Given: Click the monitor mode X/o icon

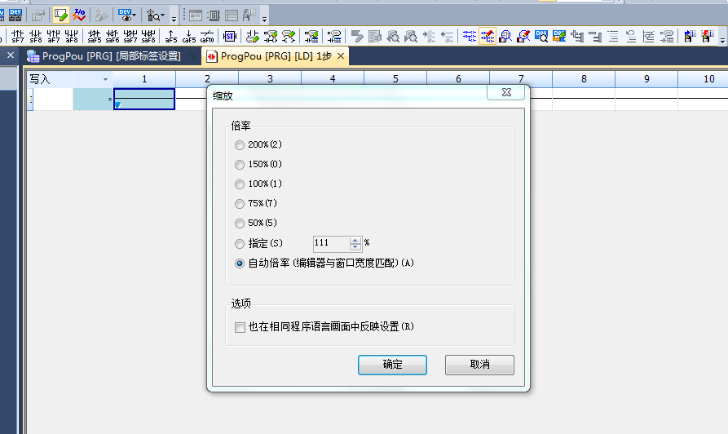Looking at the screenshot, I should click(x=80, y=15).
